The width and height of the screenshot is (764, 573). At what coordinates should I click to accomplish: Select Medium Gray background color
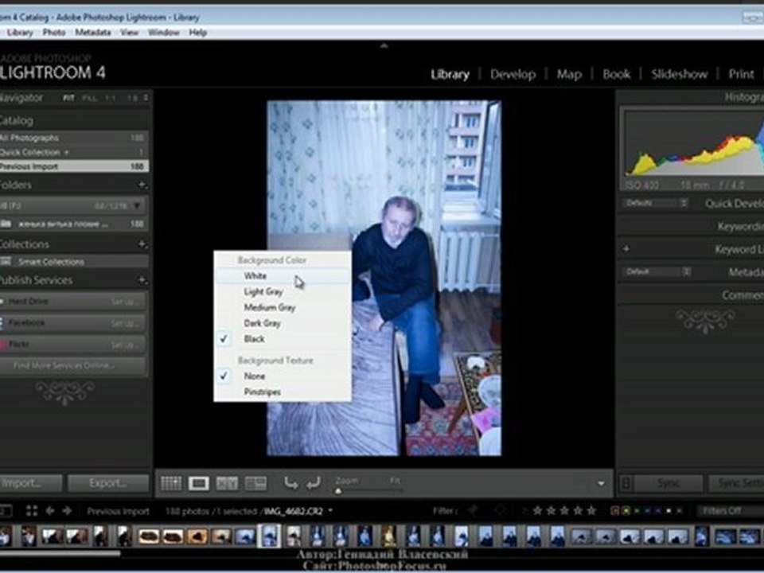pyautogui.click(x=270, y=307)
